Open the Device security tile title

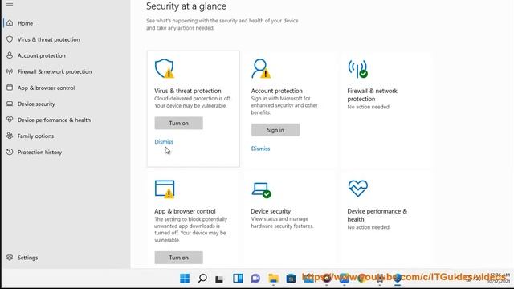tap(271, 211)
